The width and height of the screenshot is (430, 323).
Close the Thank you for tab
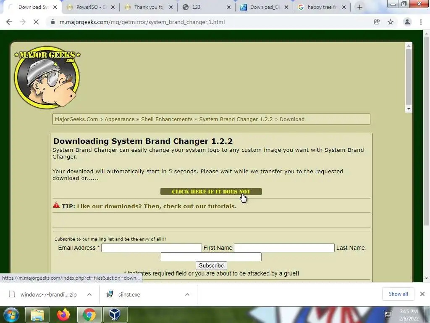[171, 8]
